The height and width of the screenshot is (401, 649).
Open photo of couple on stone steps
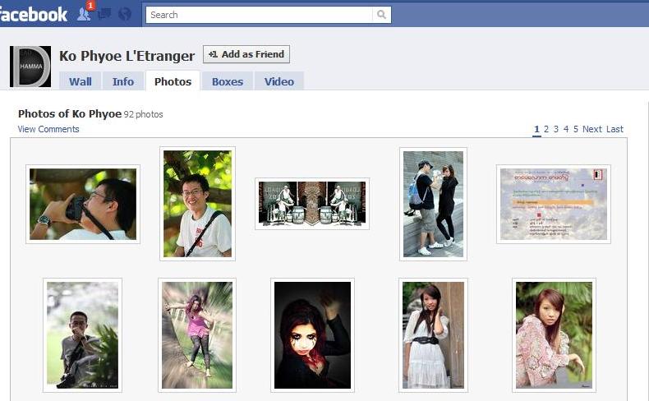pyautogui.click(x=434, y=204)
